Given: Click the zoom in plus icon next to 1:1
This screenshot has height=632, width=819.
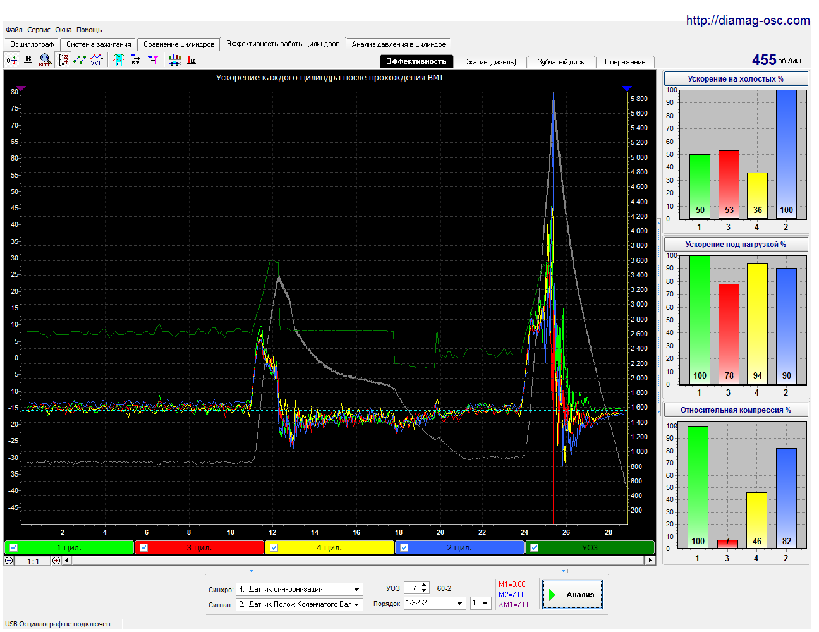Looking at the screenshot, I should (56, 561).
